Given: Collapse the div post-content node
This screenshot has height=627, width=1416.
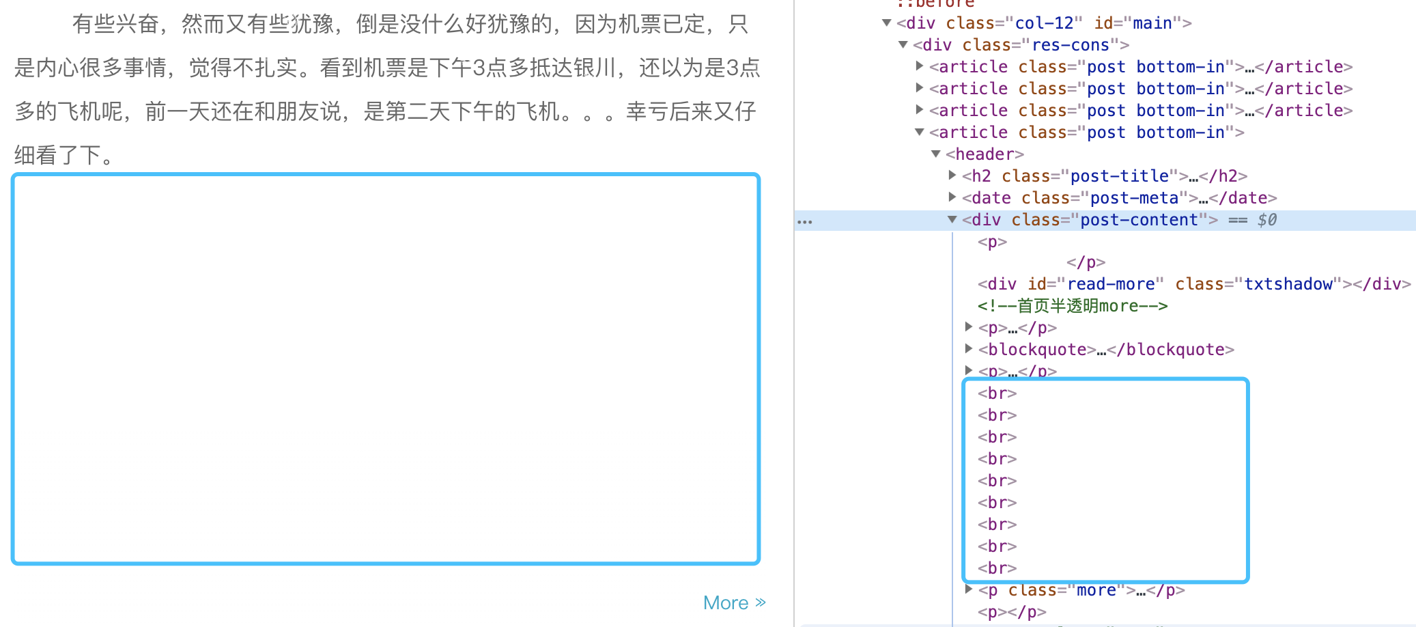Looking at the screenshot, I should pos(952,220).
